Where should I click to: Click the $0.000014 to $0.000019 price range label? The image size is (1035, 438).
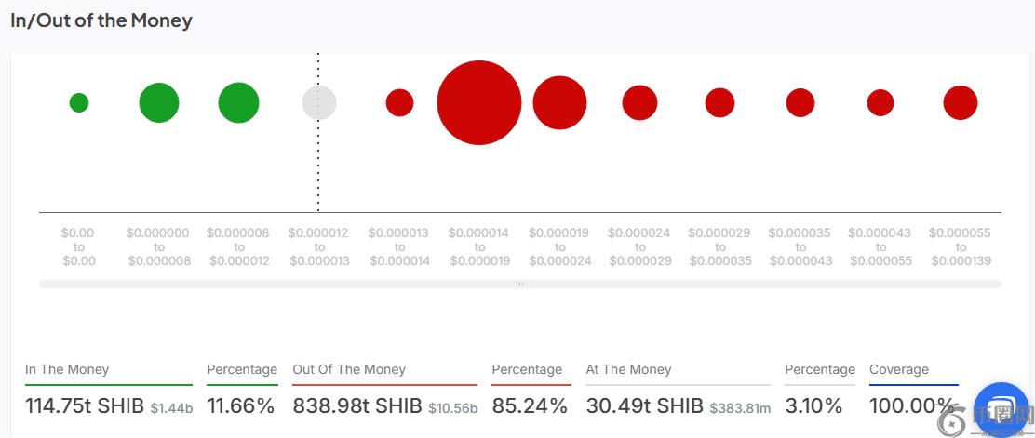[479, 246]
